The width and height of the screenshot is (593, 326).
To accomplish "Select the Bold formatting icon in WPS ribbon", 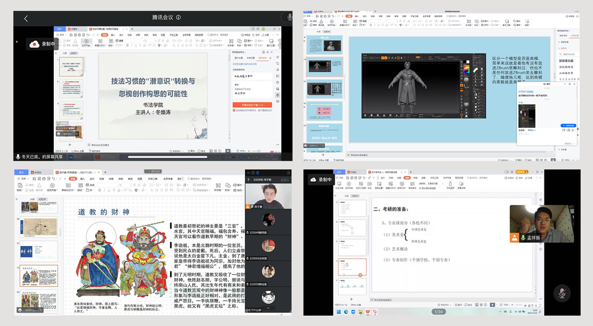I will click(x=99, y=190).
